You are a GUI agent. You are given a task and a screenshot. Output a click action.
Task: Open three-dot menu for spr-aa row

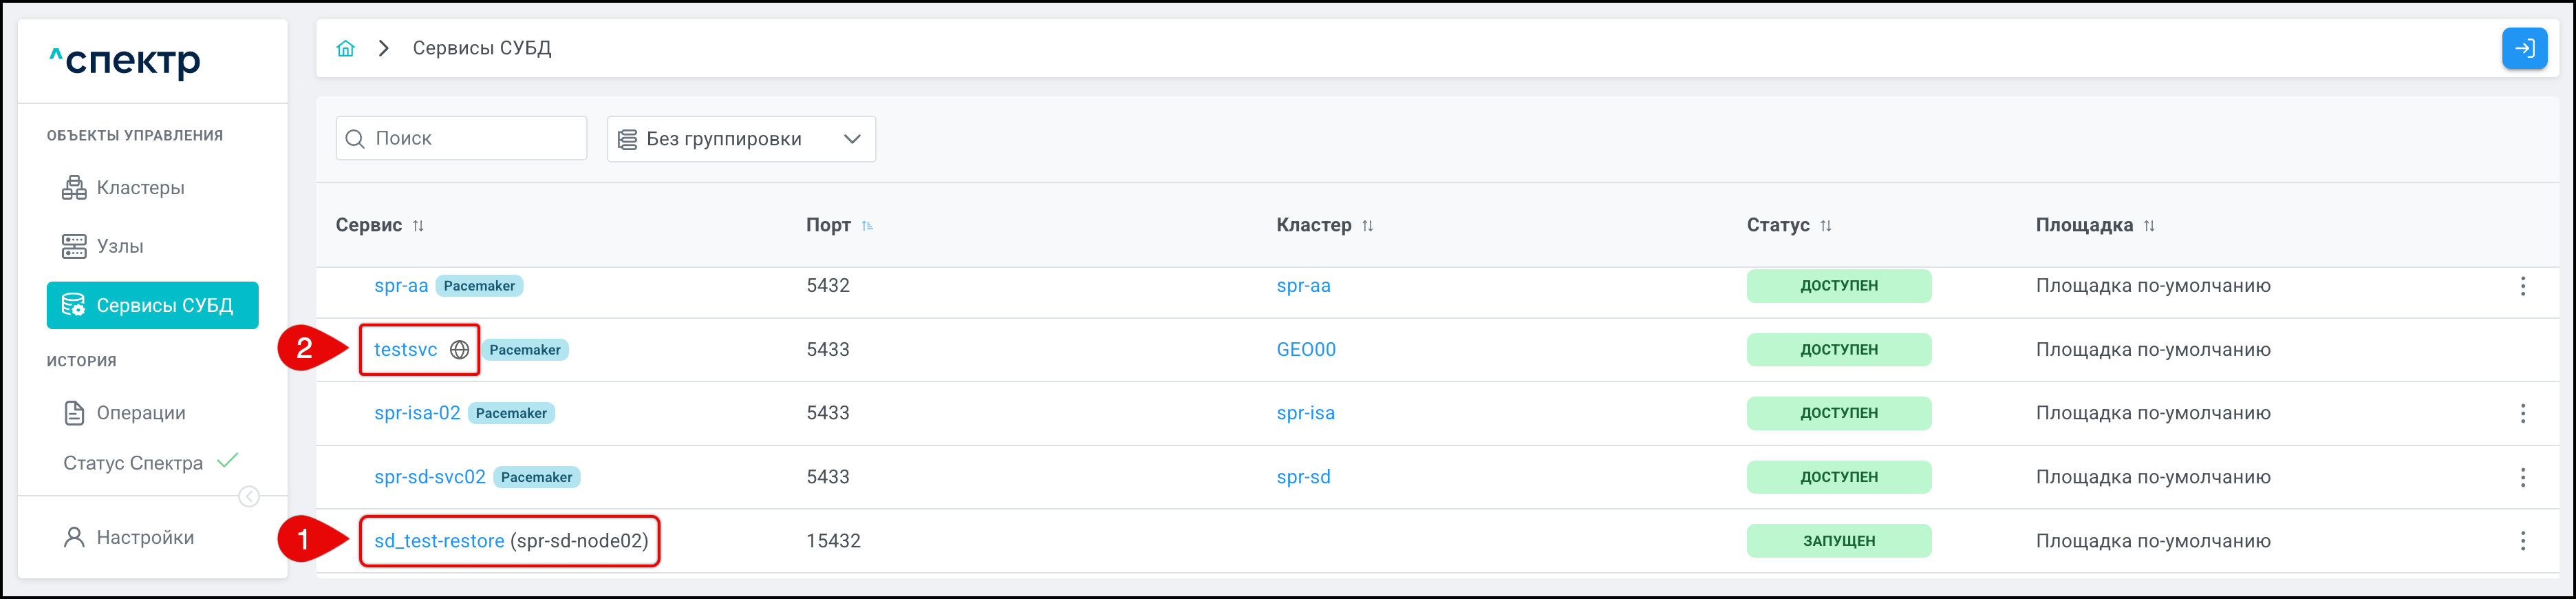(x=2522, y=286)
